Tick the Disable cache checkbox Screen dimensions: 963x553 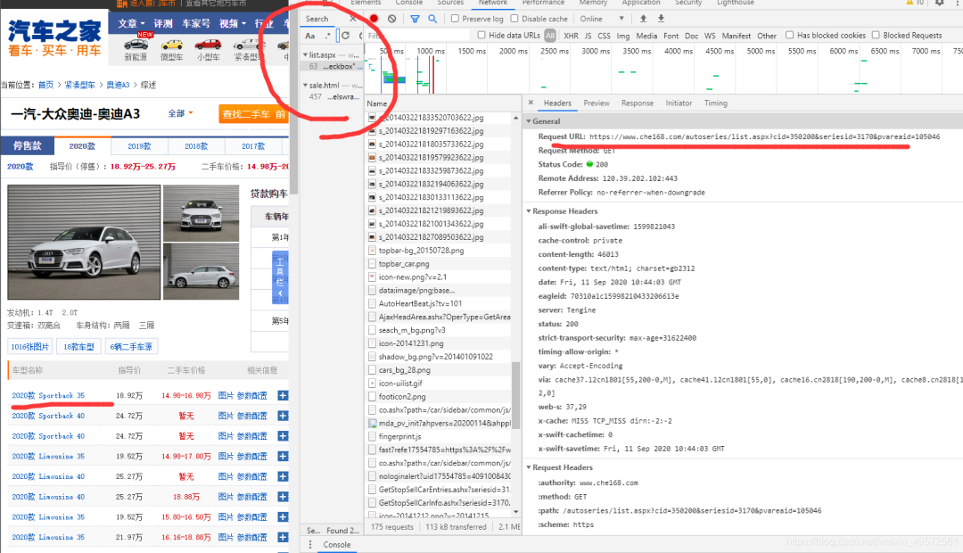[514, 19]
